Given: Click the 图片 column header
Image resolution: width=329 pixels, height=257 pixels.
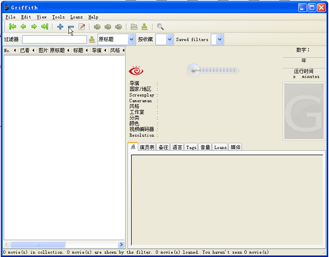Looking at the screenshot, I should (43, 50).
